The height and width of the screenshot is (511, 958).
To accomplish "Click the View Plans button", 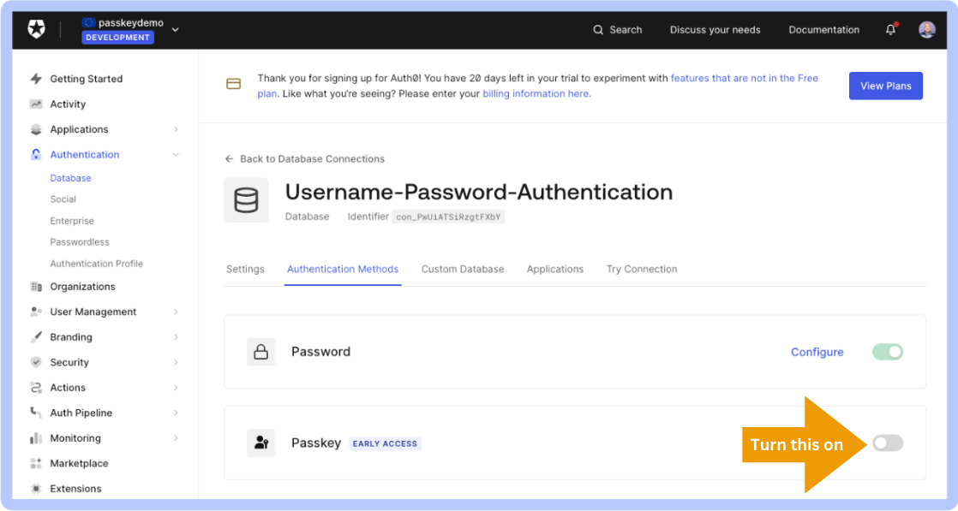I will pyautogui.click(x=886, y=86).
